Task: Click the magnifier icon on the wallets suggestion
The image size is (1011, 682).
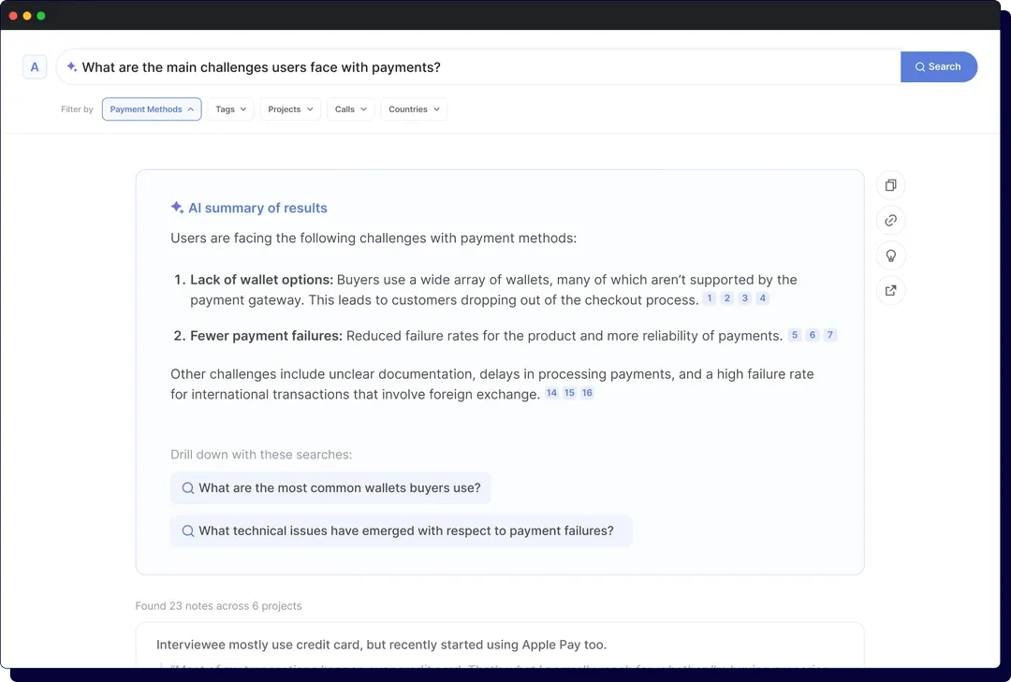Action: (x=188, y=487)
